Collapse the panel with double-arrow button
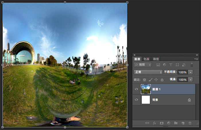 pos(197,55)
